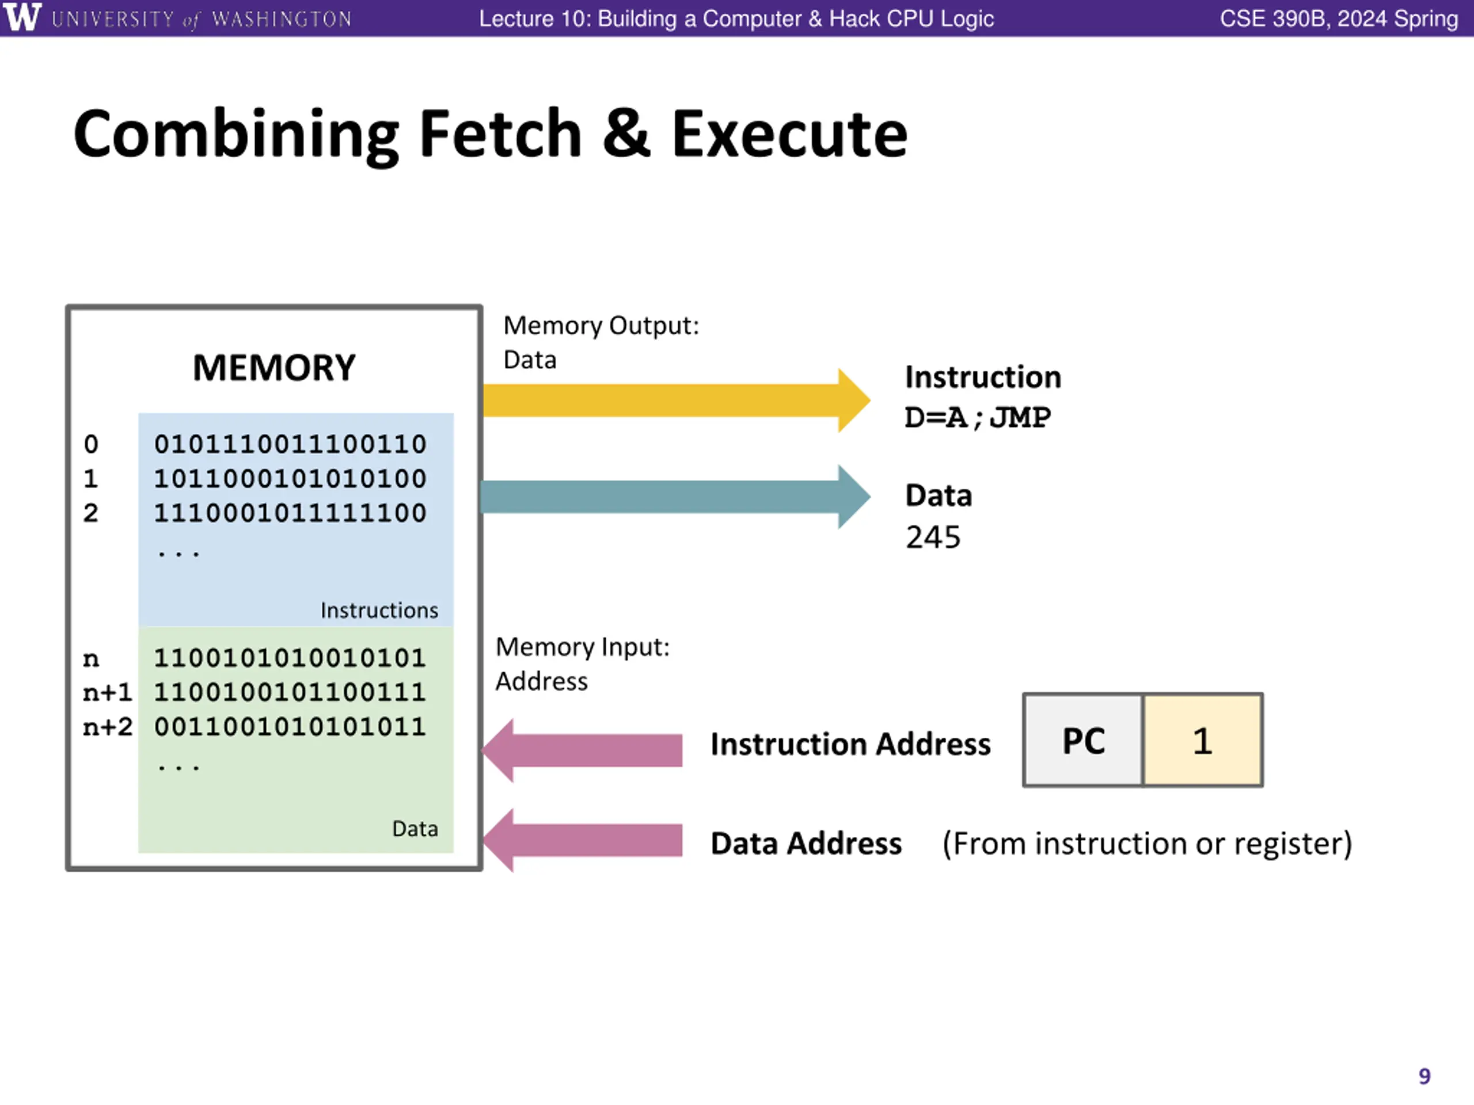Click the instruction word '1011000101010100'

point(290,478)
